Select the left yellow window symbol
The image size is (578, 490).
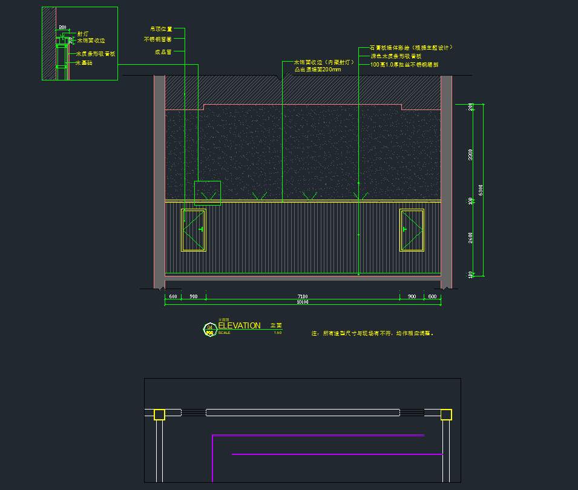click(x=194, y=230)
